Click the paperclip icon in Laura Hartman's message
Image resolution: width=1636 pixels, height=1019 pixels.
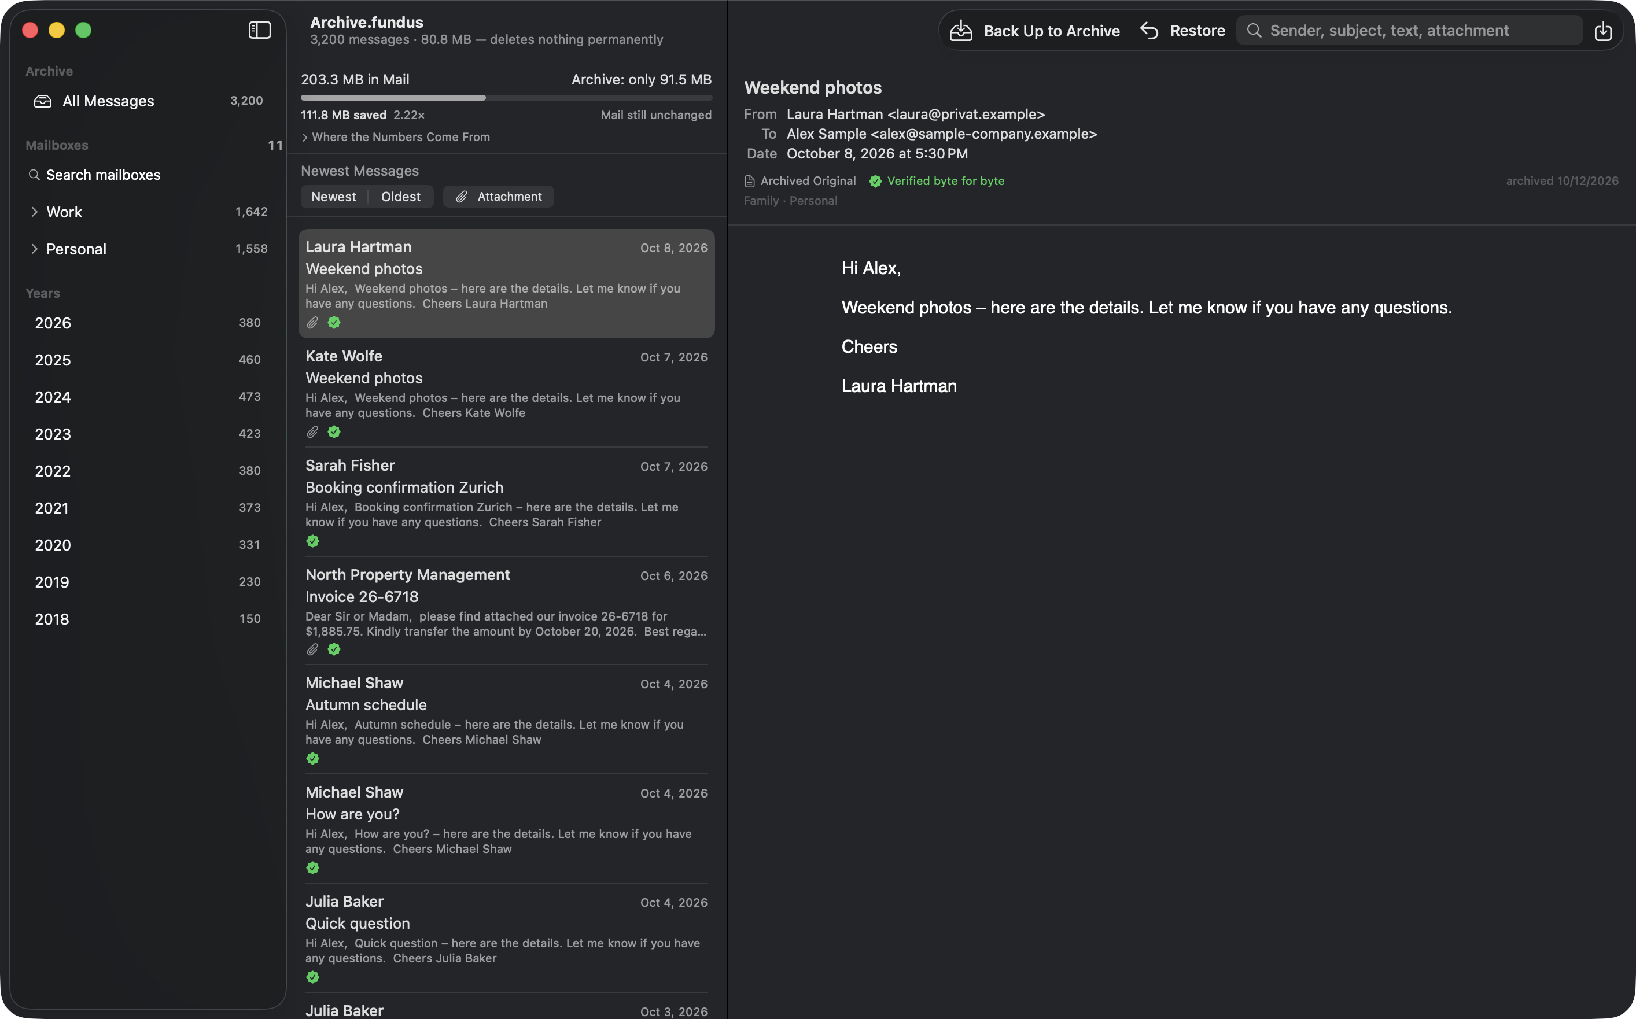pyautogui.click(x=312, y=323)
